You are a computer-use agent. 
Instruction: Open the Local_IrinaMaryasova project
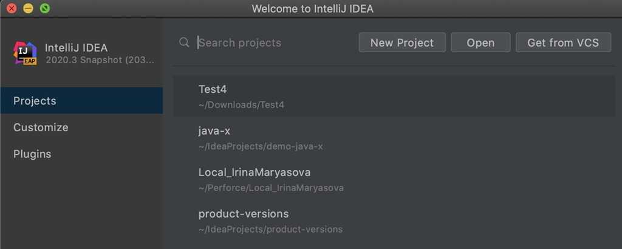click(x=394, y=179)
